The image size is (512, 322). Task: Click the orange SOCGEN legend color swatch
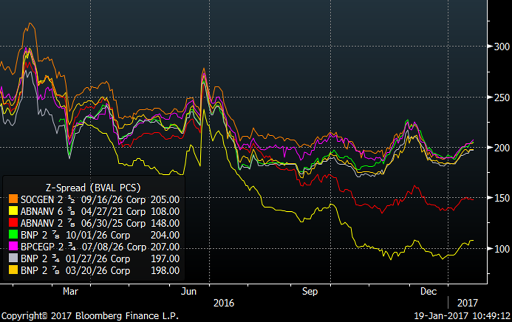pyautogui.click(x=13, y=199)
